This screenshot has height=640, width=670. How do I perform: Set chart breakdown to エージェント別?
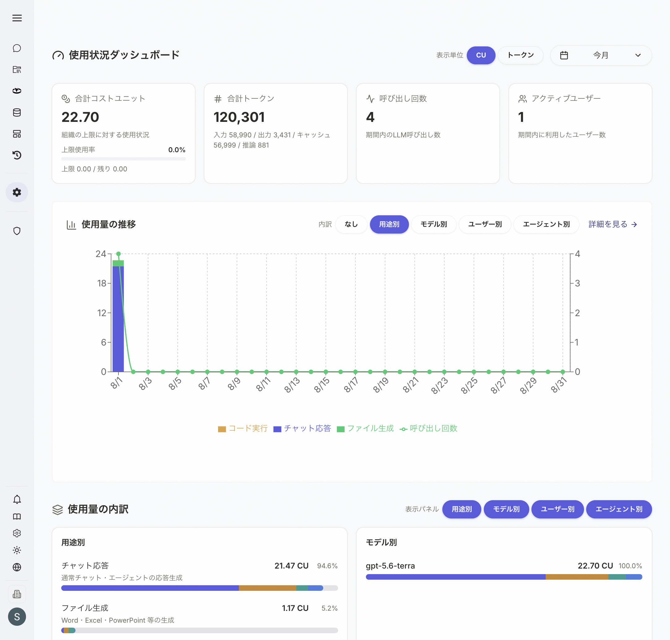[546, 224]
